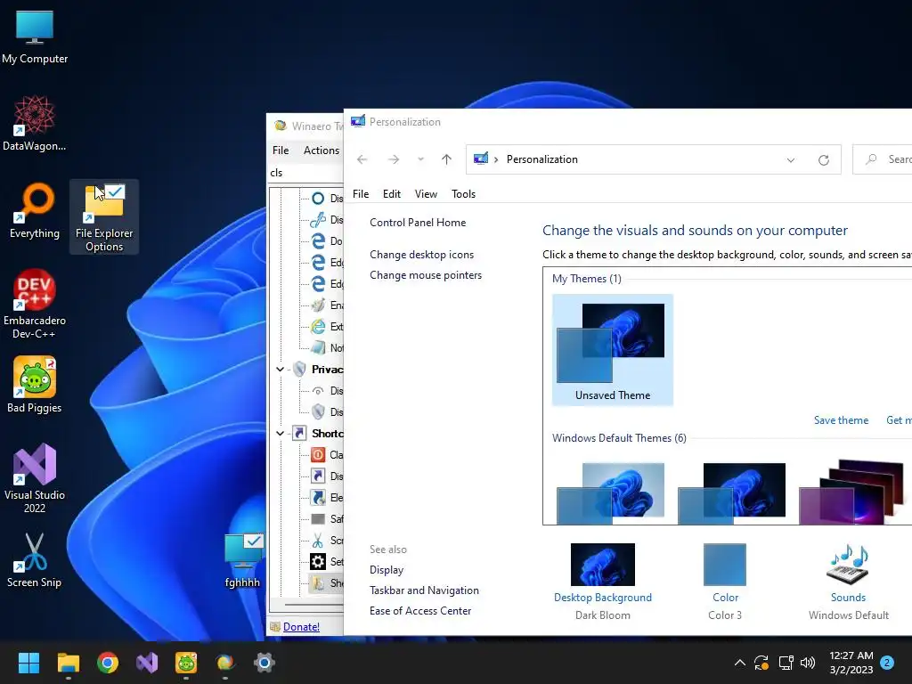912x684 pixels.
Task: Switch to Visual Studio taskbar icon
Action: [x=147, y=663]
